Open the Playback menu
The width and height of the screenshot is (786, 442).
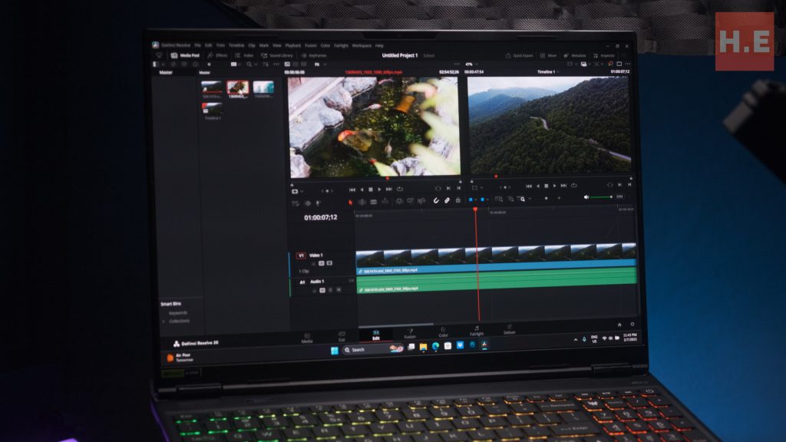pos(293,45)
